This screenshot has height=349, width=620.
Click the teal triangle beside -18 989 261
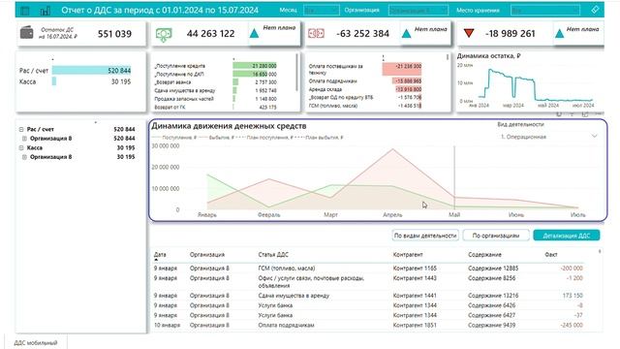tap(559, 34)
